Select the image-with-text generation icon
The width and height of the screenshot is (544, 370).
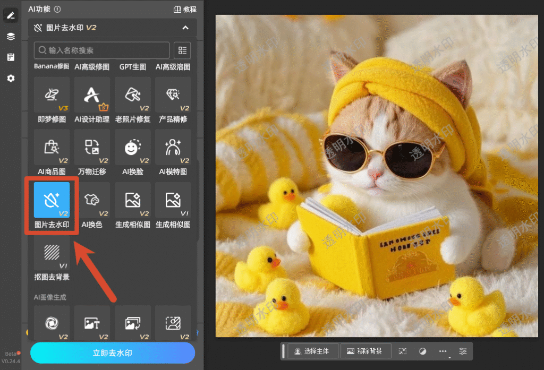tap(92, 323)
